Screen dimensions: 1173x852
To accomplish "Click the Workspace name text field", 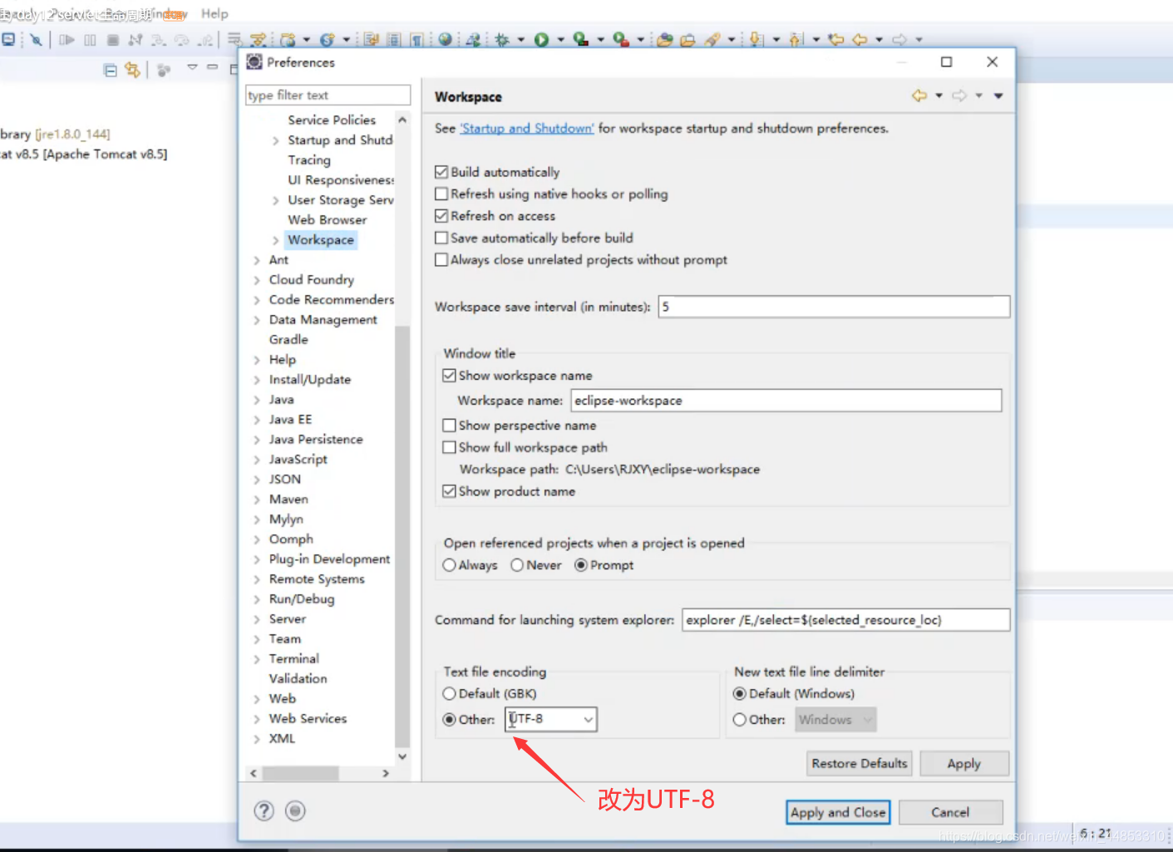I will [786, 401].
